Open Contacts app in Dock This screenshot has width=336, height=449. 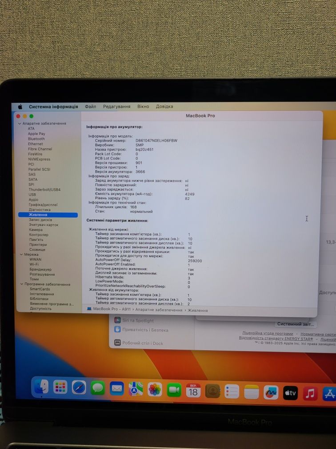click(x=212, y=391)
